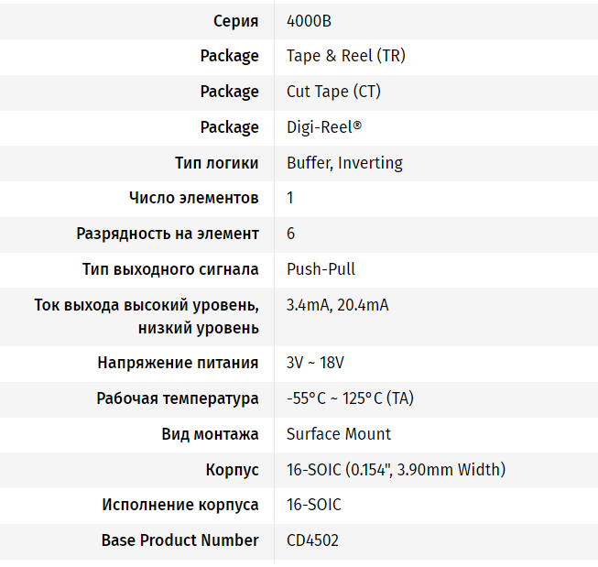Select the Tape & Reel (TR) package value
598x567 pixels.
click(345, 56)
